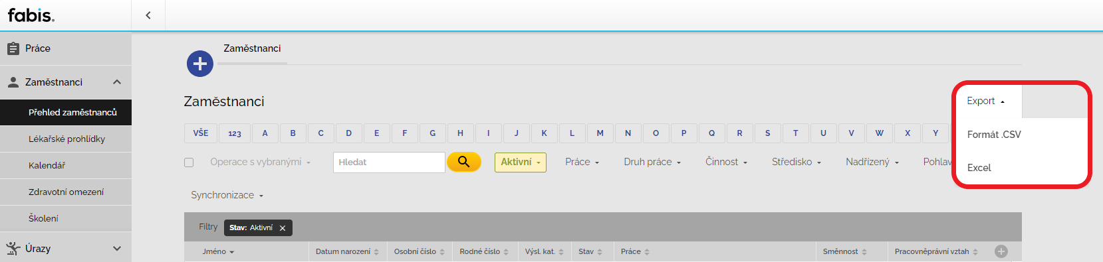Click the Úrazy injury icon in sidebar
Viewport: 1103px width, 262px height.
click(x=13, y=248)
